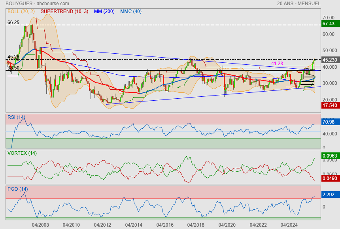Select the PGO (14) indicator title

[x=17, y=189]
